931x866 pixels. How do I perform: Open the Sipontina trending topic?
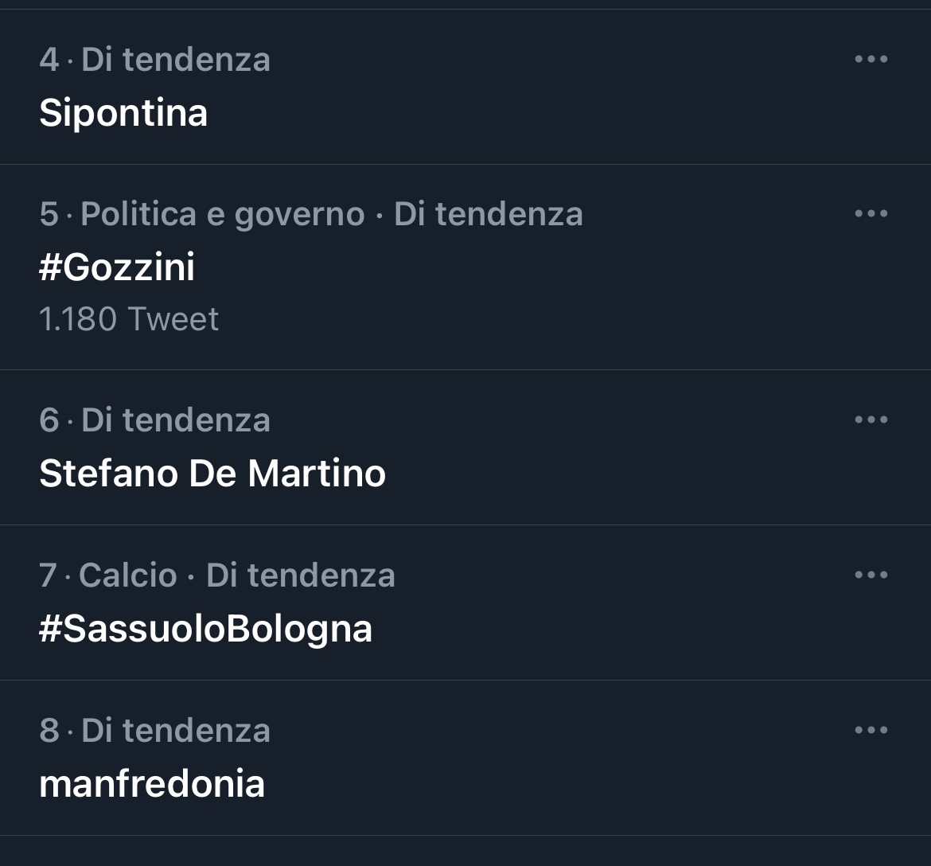(123, 112)
